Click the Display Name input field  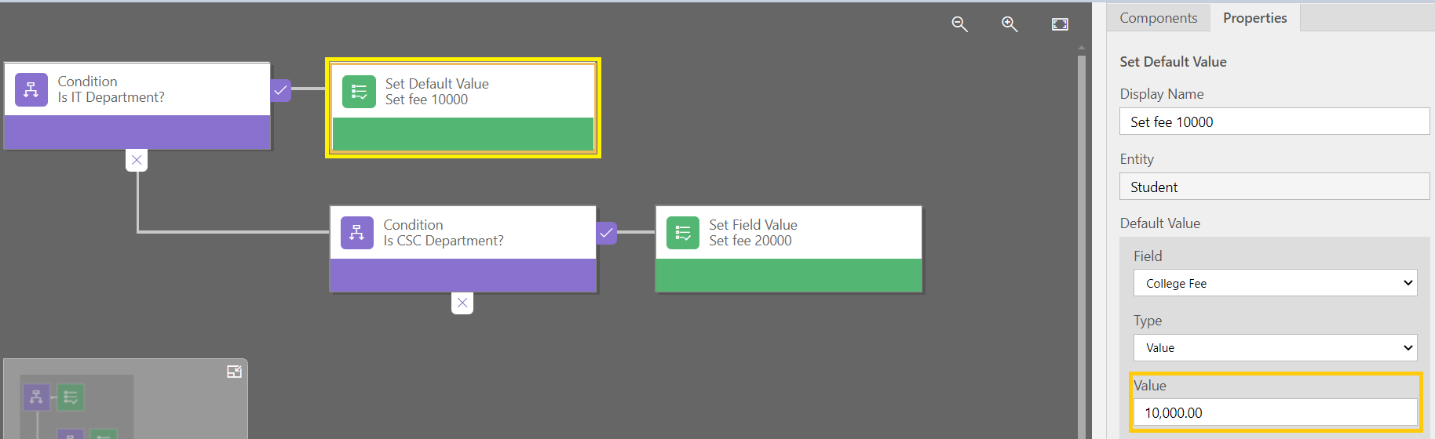pos(1273,122)
